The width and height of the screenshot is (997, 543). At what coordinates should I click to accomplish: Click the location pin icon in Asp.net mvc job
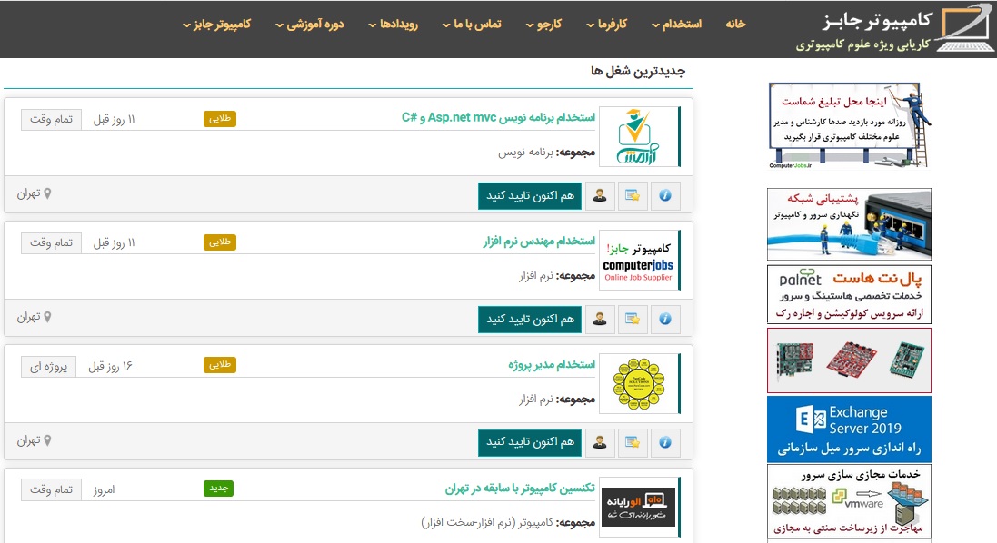[47, 193]
